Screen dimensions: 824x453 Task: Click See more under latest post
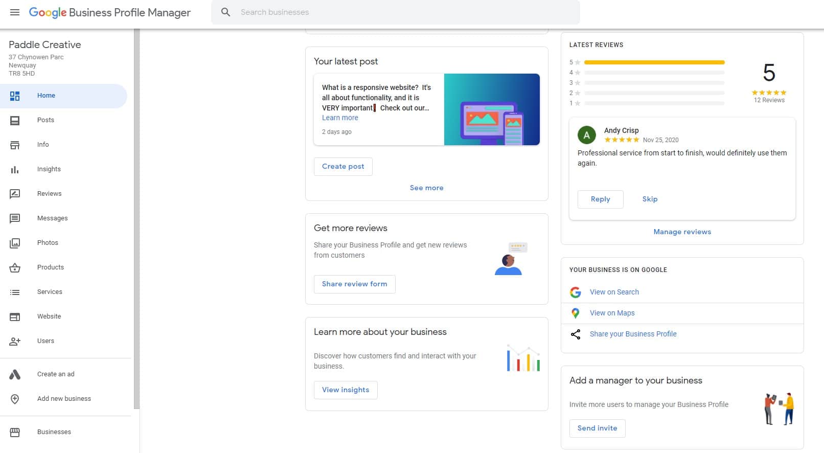click(x=426, y=188)
